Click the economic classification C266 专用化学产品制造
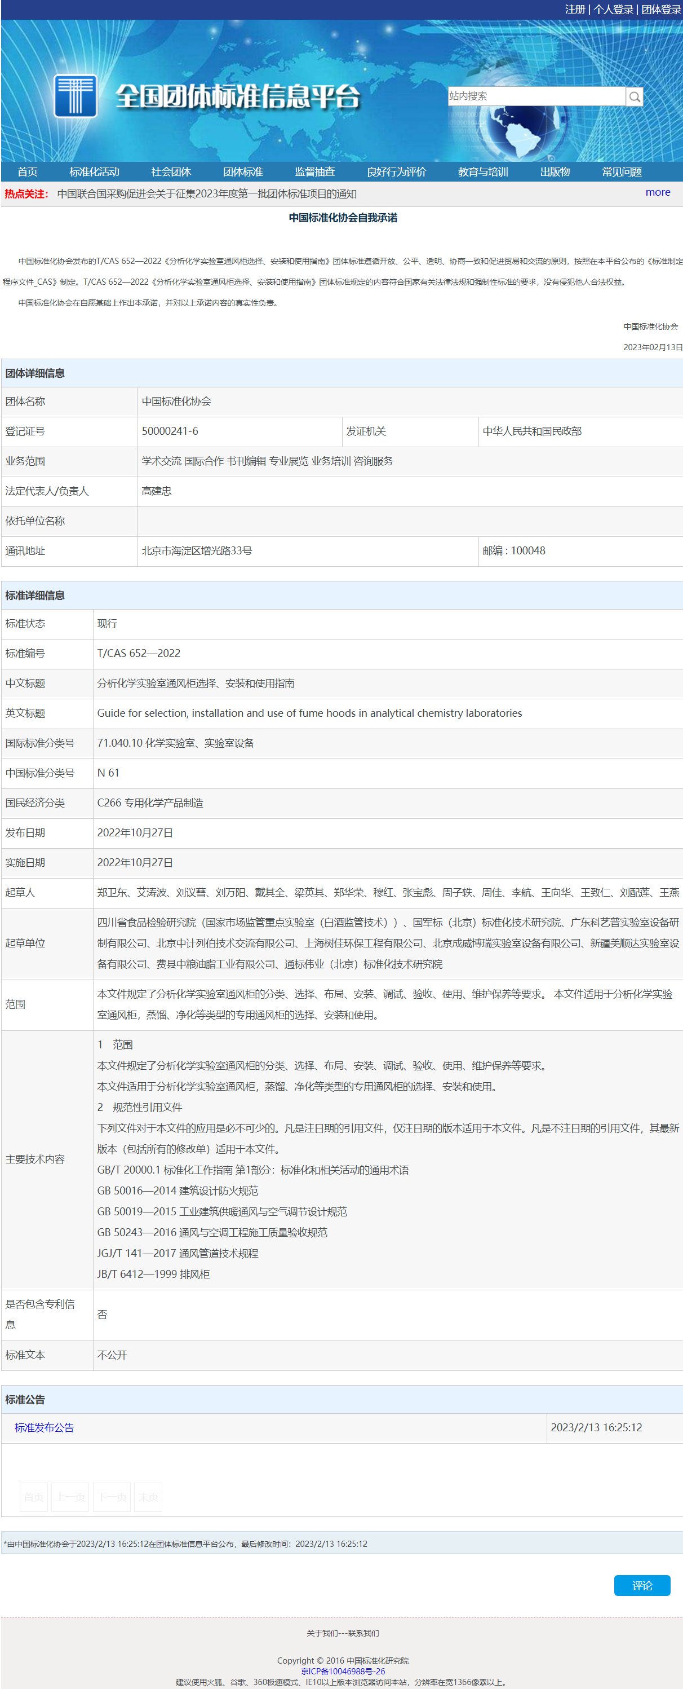The width and height of the screenshot is (683, 1689). 150,802
